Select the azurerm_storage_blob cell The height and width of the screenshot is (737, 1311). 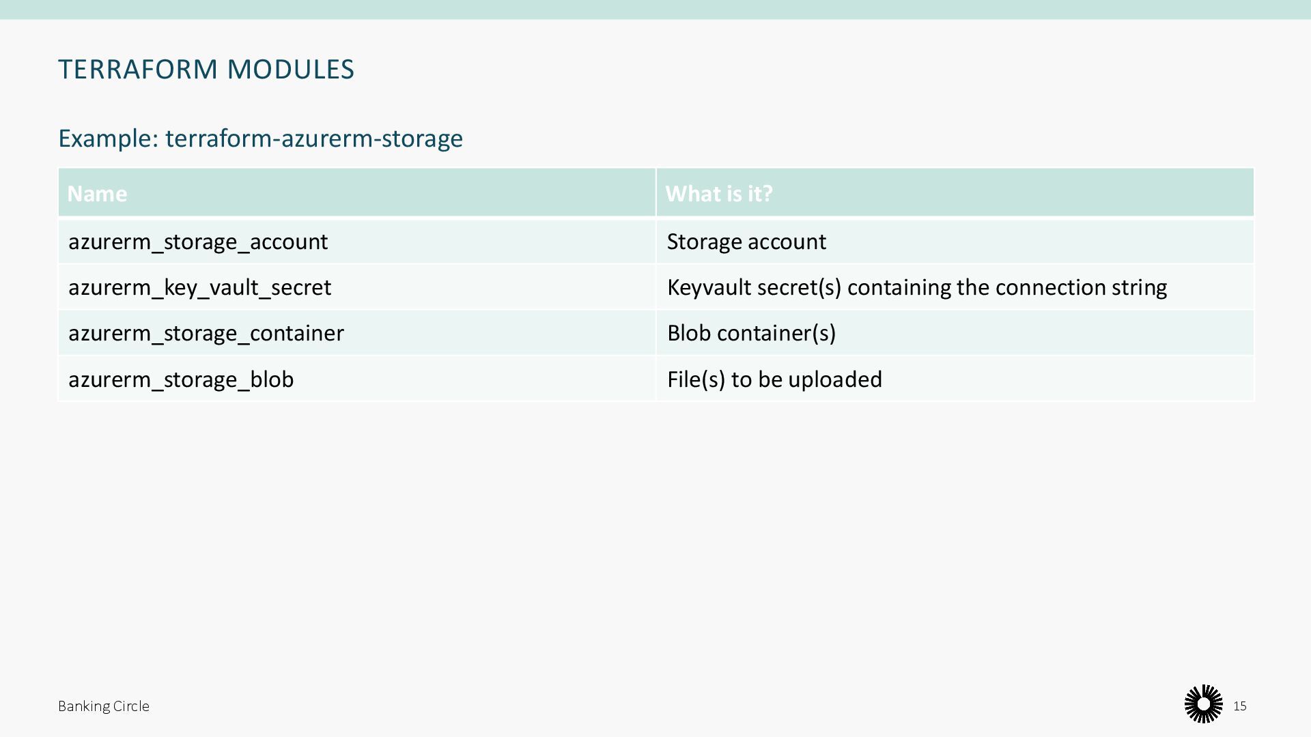[180, 379]
